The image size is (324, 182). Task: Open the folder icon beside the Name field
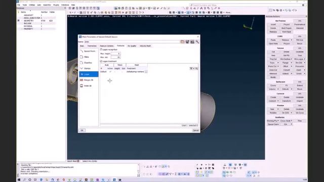(x=182, y=41)
